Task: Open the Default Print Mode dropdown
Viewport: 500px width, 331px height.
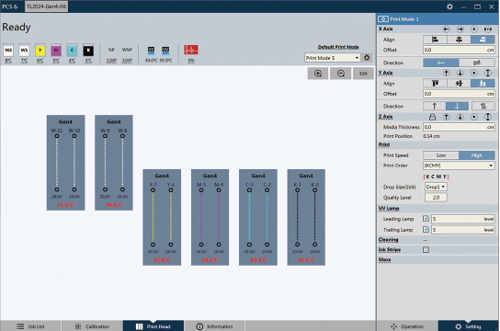Action: [x=333, y=58]
